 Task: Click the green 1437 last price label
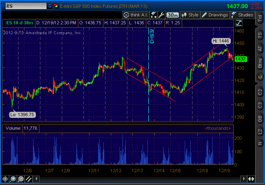pyautogui.click(x=241, y=59)
